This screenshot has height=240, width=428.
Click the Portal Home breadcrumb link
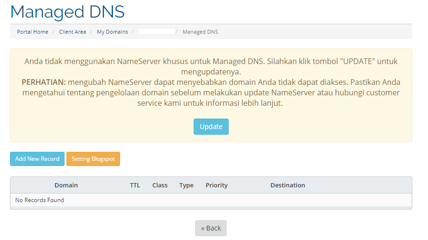pyautogui.click(x=33, y=32)
